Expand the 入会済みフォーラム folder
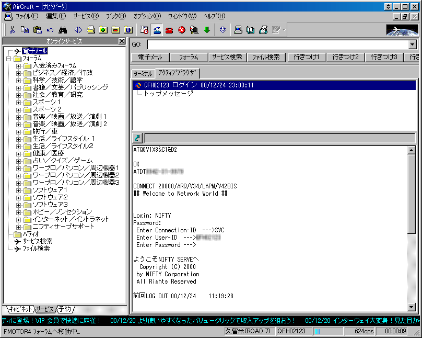Viewport: 422px width, 338px height. [18, 66]
